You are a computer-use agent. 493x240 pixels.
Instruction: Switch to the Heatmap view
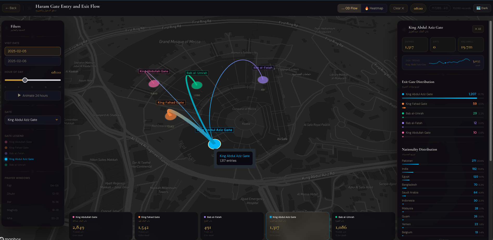tap(374, 8)
